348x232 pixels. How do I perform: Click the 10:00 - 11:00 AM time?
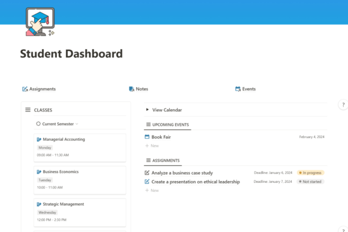50,188
